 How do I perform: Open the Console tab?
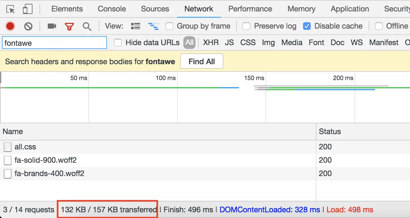(112, 9)
